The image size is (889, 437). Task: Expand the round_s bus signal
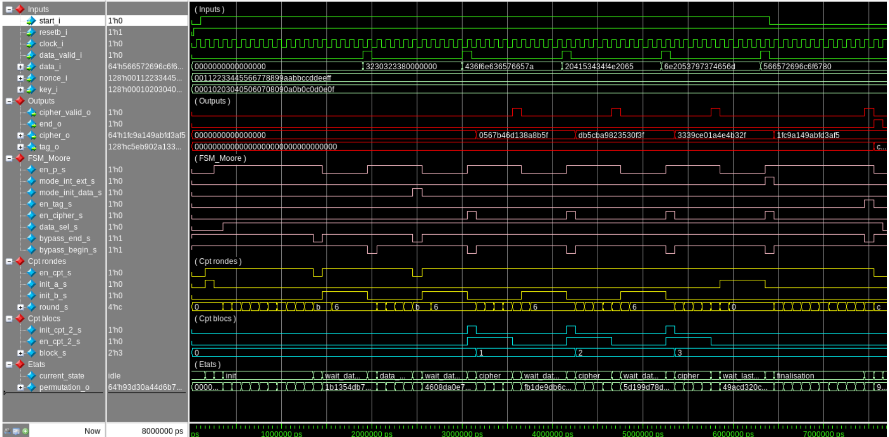(20, 307)
